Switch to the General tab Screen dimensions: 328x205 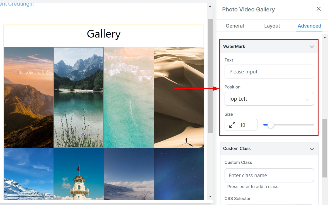pos(235,26)
